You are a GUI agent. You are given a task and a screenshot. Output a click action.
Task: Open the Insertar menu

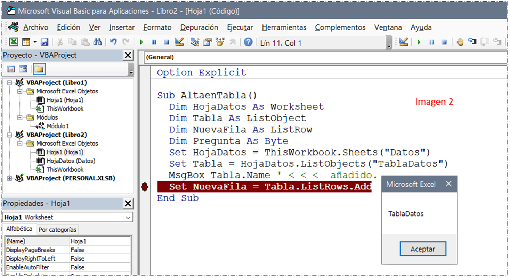pyautogui.click(x=122, y=27)
